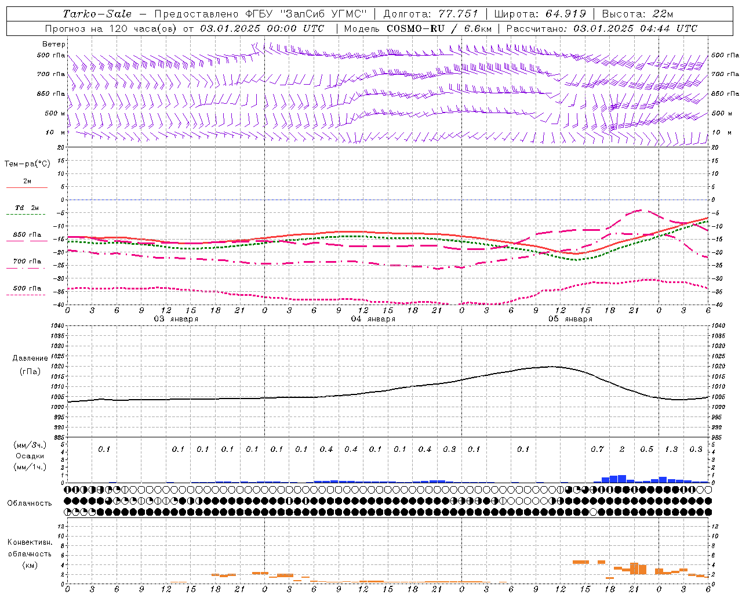Select the 'Облачность' cloud cover label
742x594 pixels.
(30, 504)
